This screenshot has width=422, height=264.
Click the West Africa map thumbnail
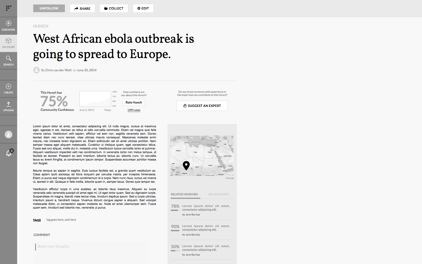click(x=202, y=156)
